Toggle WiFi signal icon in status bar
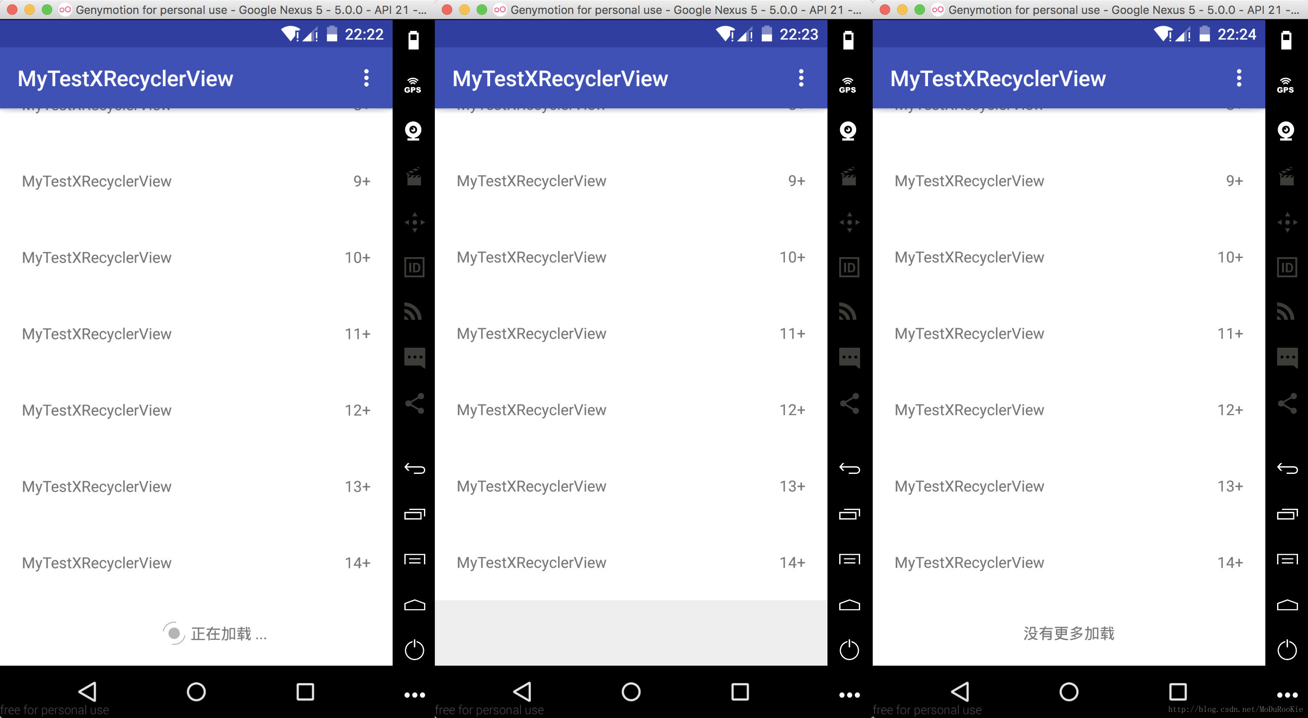This screenshot has width=1308, height=718. (283, 34)
